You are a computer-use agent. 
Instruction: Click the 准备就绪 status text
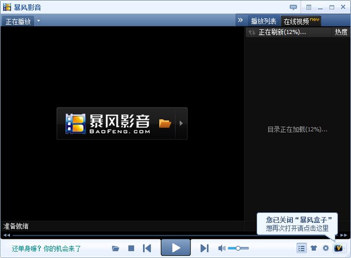pos(16,226)
